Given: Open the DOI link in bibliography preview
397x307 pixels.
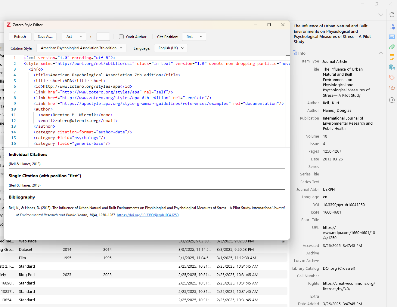Looking at the screenshot, I should (147, 215).
